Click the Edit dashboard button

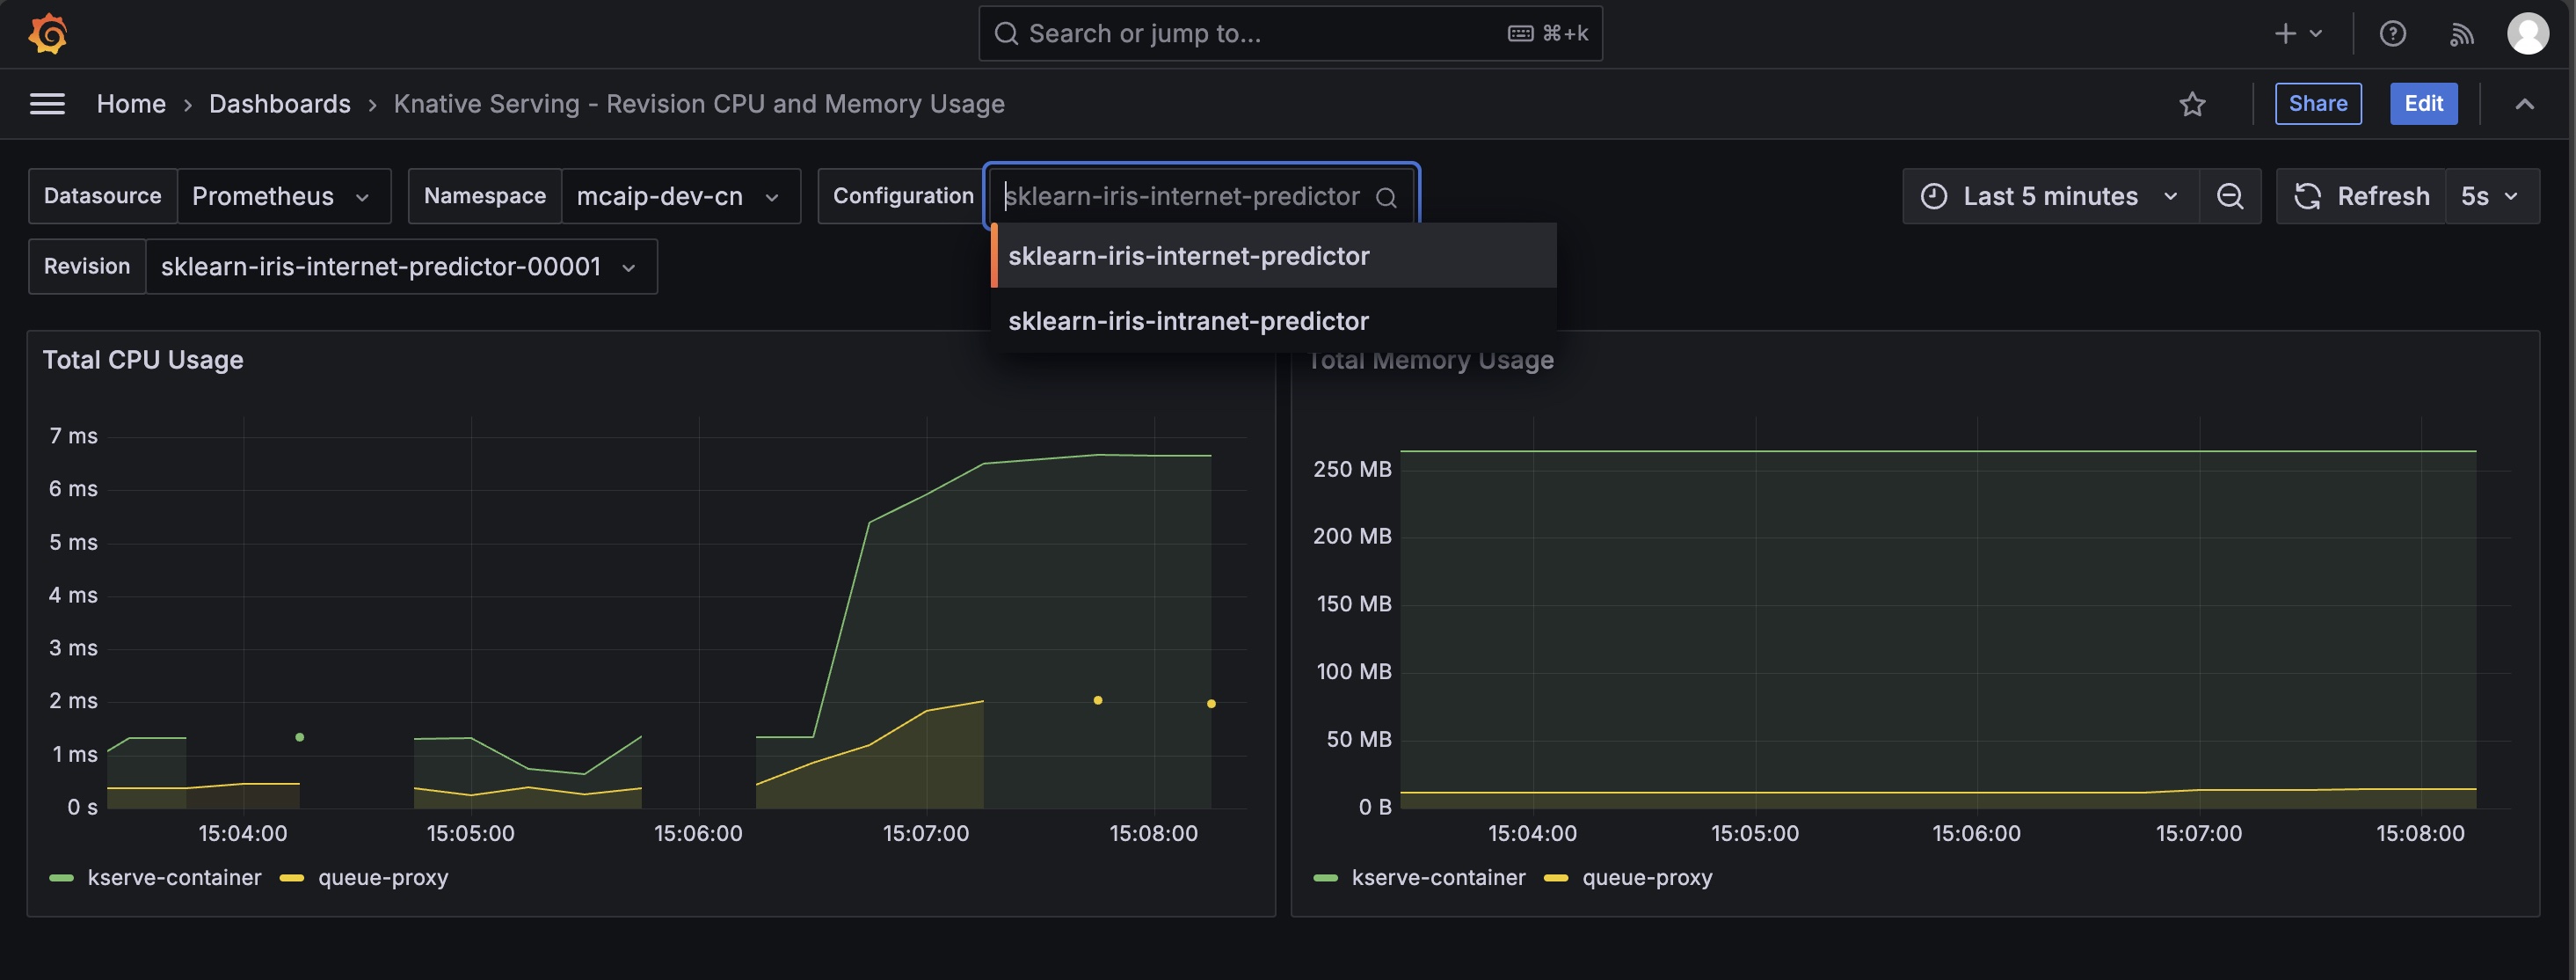click(x=2423, y=104)
